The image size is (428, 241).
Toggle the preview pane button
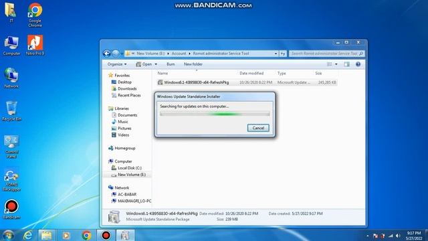[x=346, y=64]
